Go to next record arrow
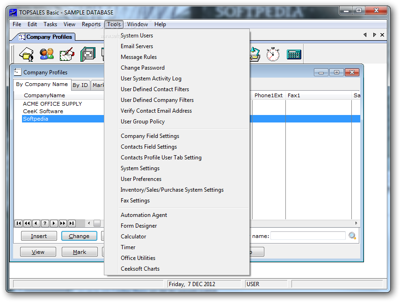Screen dimensions: 400x302 54,223
